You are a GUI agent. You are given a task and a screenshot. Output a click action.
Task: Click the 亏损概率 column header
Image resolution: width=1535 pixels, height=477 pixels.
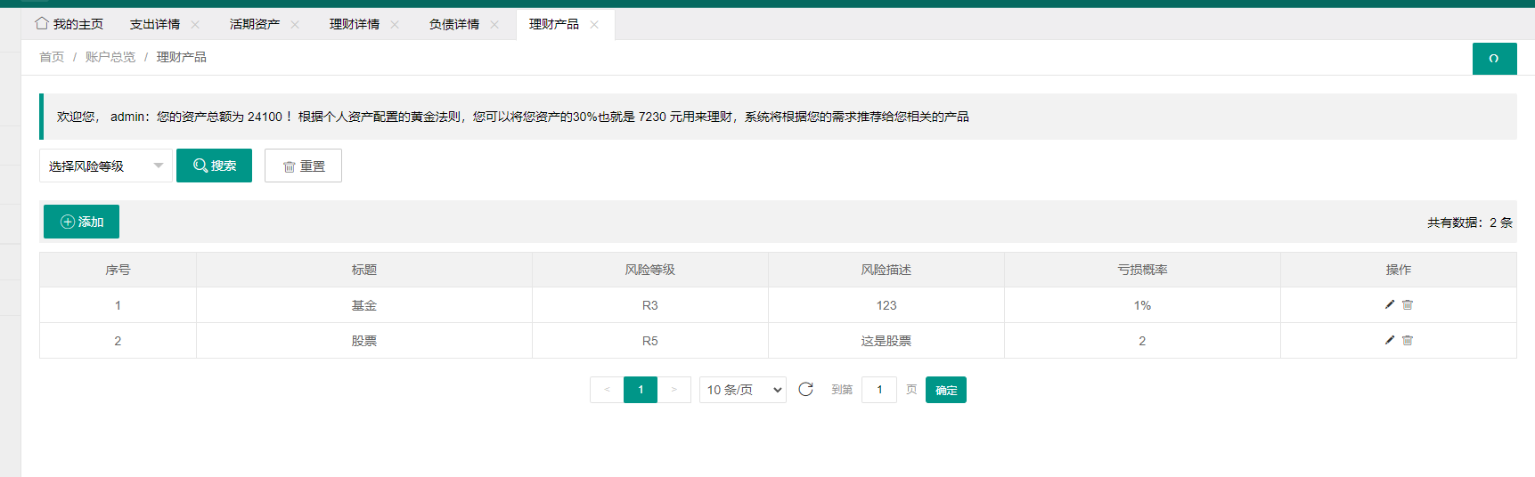pos(1142,270)
